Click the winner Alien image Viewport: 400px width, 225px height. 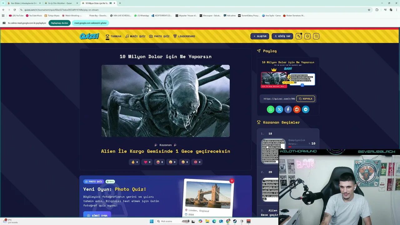click(x=166, y=101)
